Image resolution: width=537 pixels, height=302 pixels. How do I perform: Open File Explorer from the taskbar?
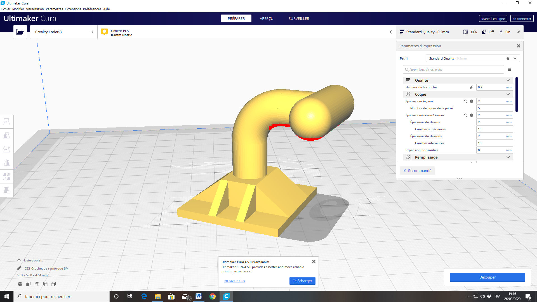coord(158,296)
